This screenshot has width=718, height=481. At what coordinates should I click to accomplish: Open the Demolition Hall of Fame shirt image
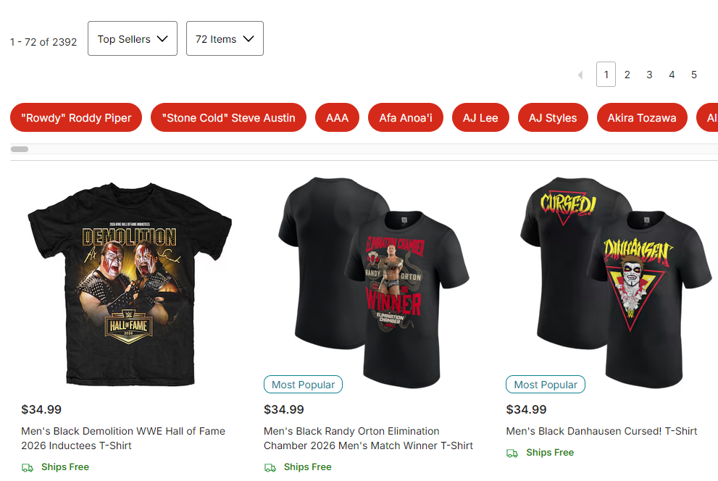(130, 284)
